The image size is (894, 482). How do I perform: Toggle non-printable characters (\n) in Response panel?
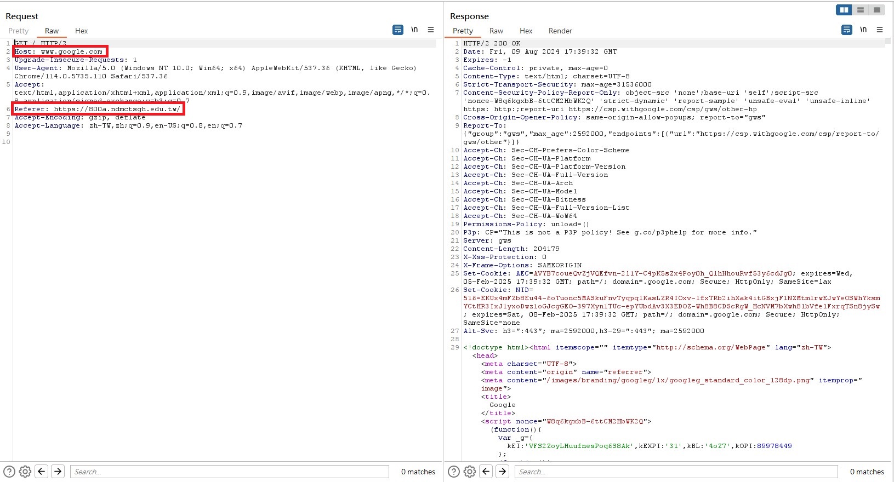(863, 30)
